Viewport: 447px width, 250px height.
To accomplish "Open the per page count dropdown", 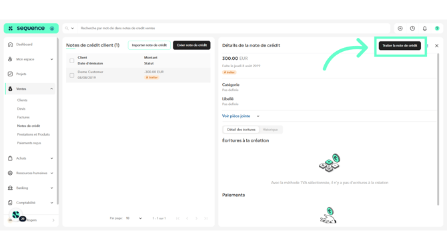I will [133, 218].
